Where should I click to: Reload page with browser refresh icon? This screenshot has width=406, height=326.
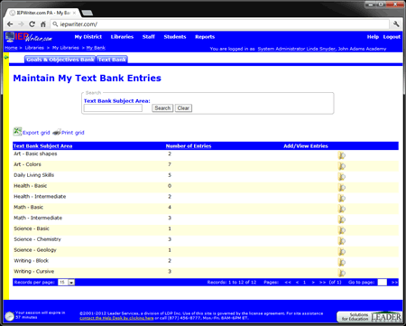click(x=32, y=24)
